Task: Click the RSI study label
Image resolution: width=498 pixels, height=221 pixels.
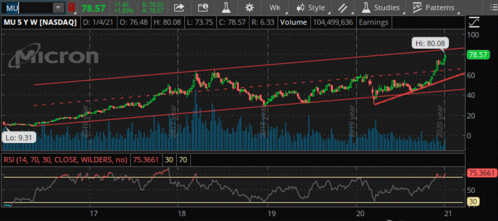Action: tap(65, 159)
